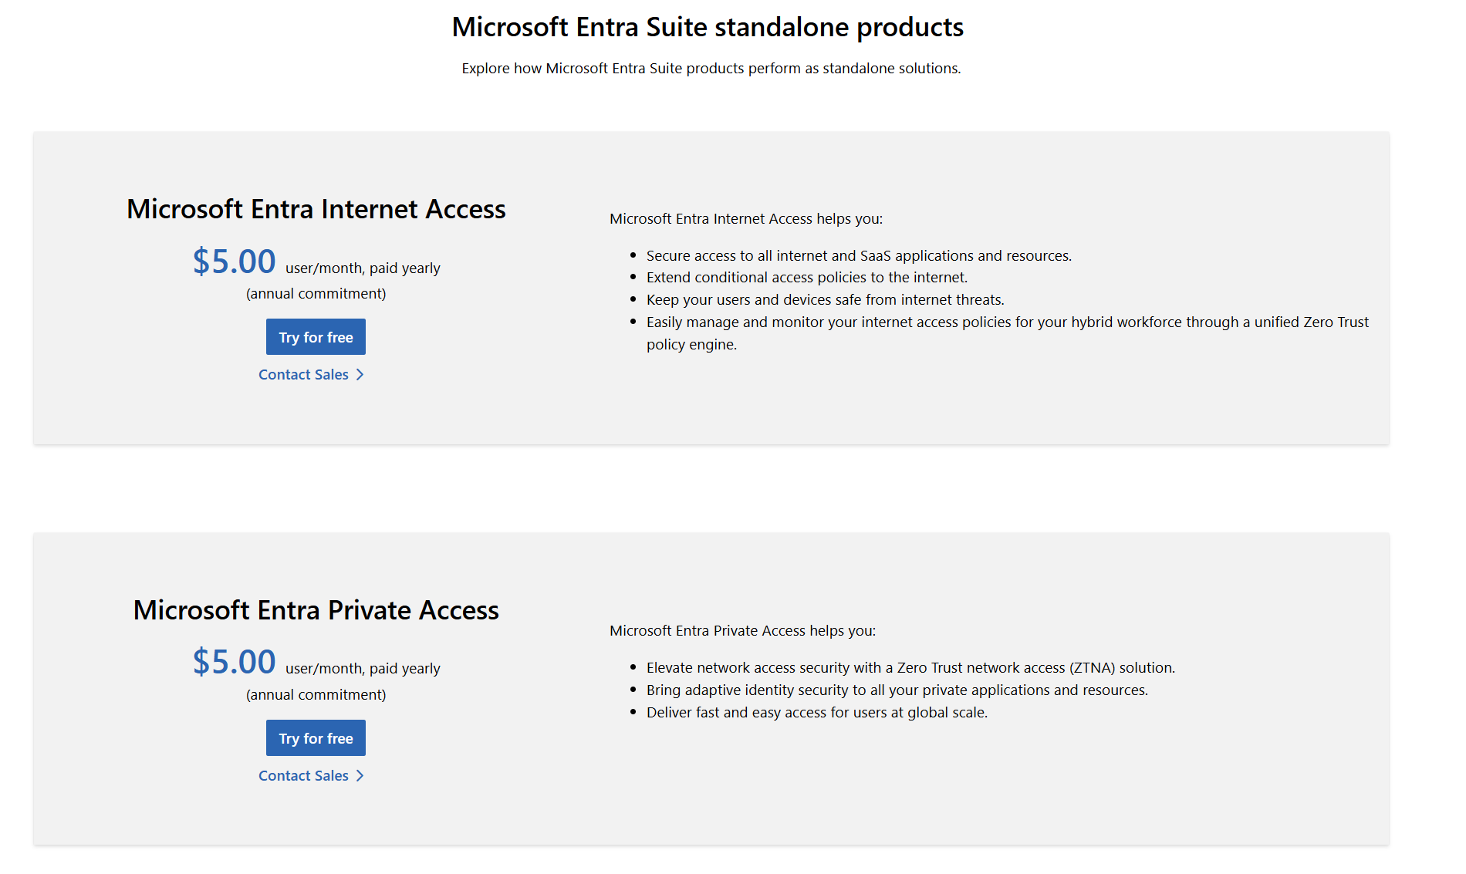Click the Extend conditional access policies bullet
This screenshot has height=874, width=1466.
pyautogui.click(x=806, y=278)
